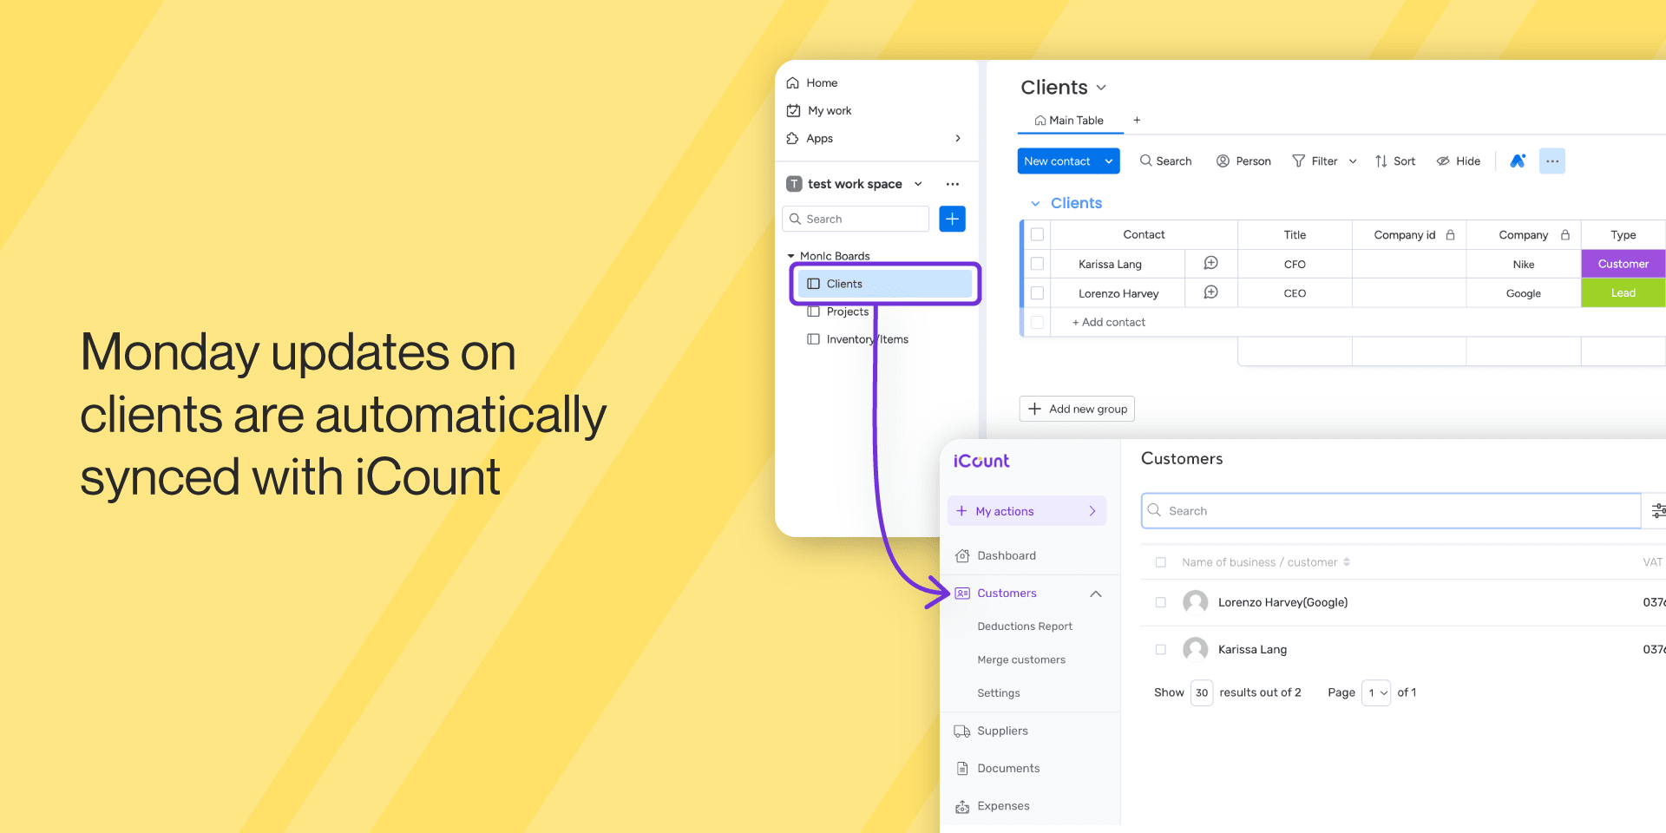
Task: Open Documents section
Action: [x=997, y=768]
